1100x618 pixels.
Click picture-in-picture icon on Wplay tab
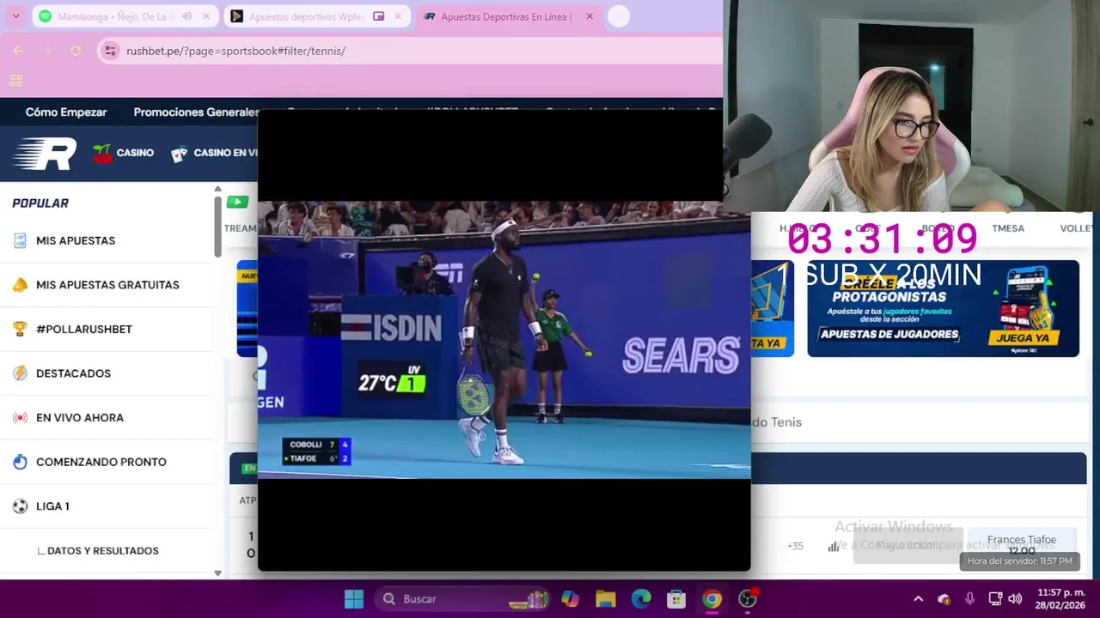pos(378,16)
